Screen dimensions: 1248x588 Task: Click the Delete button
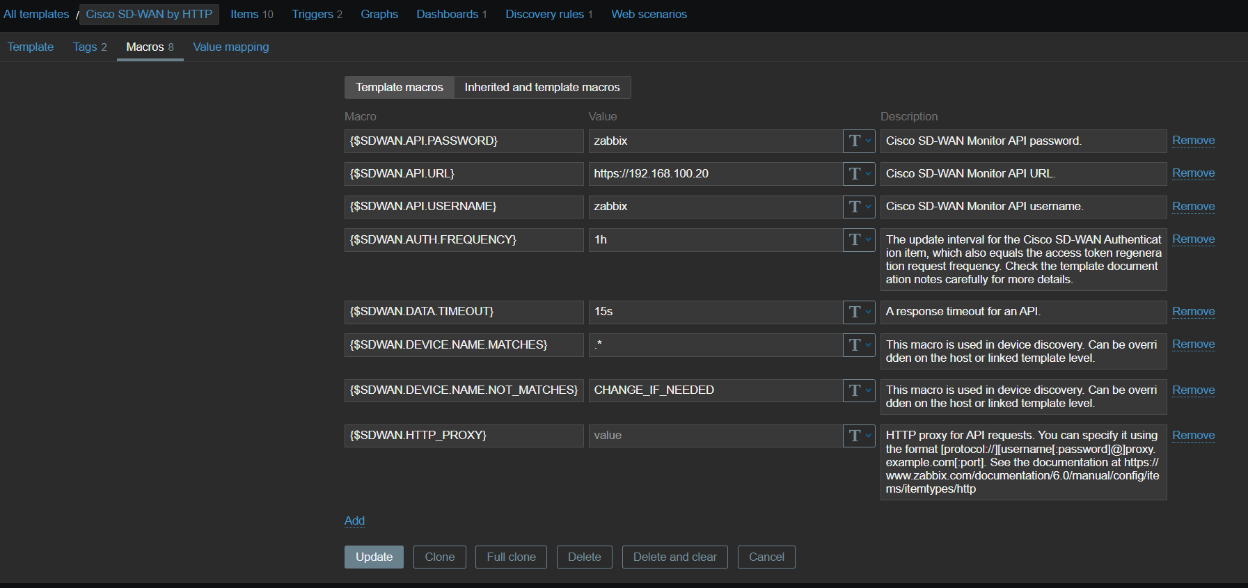click(585, 557)
